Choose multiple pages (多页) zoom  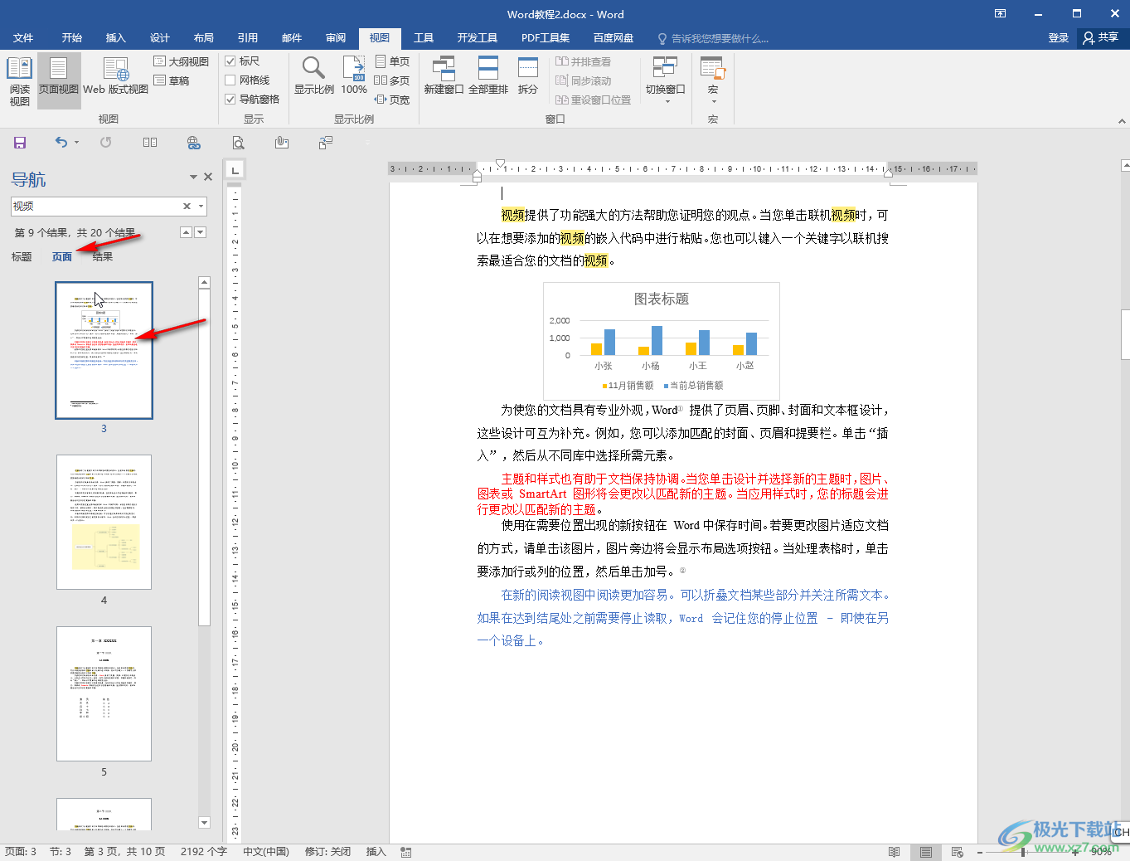tap(392, 80)
